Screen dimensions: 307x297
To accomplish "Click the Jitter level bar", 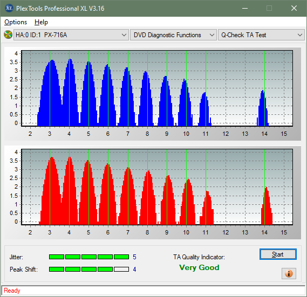I will tap(89, 257).
